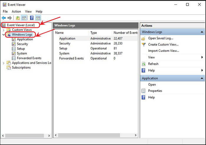The height and width of the screenshot is (145, 206).
Task: Click the green Refresh icon in Actions
Action: pos(144,64)
